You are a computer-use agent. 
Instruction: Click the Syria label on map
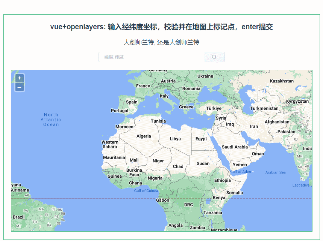pyautogui.click(x=221, y=118)
